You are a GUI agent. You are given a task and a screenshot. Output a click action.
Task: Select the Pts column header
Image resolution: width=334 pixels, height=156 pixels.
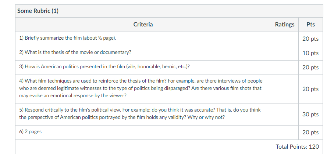click(310, 25)
